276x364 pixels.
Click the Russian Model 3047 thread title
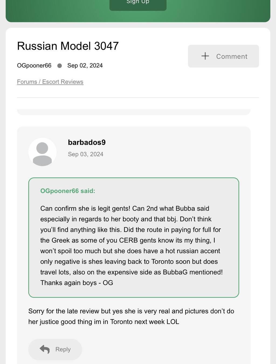point(68,46)
